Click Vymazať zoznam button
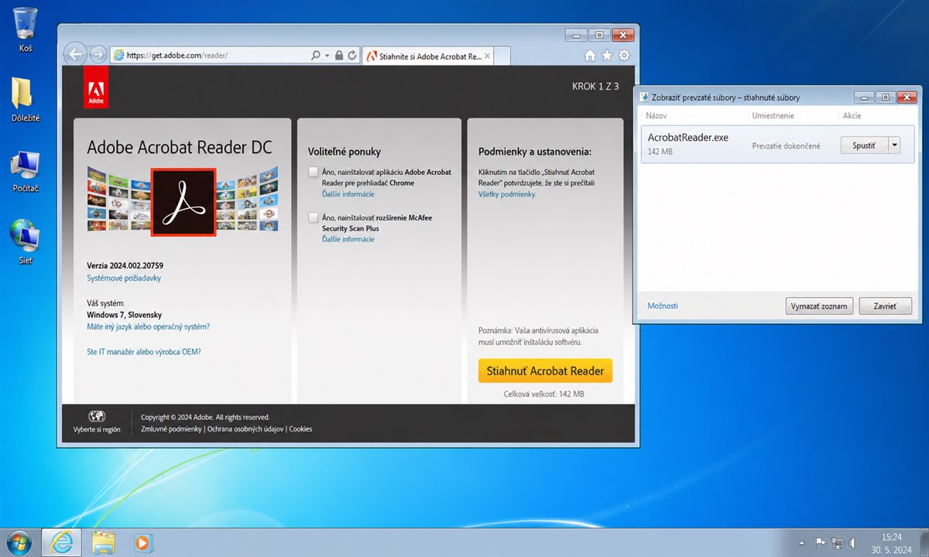The height and width of the screenshot is (557, 929). coord(820,306)
